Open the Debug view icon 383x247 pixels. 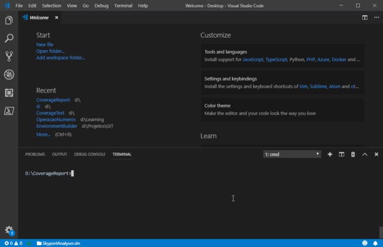(9, 74)
